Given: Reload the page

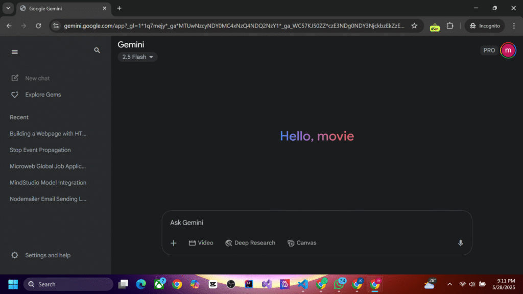Looking at the screenshot, I should (x=38, y=26).
